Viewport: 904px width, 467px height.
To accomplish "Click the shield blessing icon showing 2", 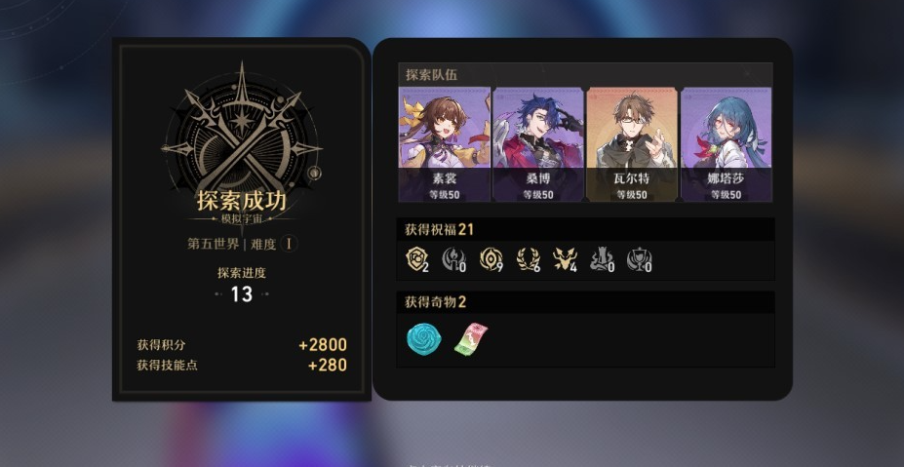I will click(x=416, y=259).
